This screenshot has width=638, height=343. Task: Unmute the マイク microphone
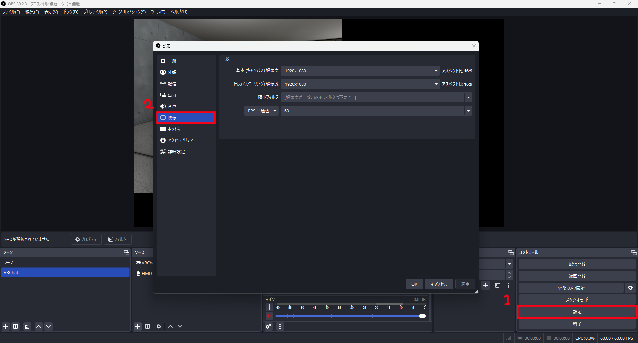point(269,316)
